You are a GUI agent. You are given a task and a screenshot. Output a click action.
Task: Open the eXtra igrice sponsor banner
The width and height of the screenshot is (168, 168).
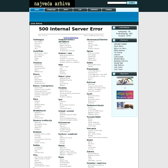coord(125,95)
